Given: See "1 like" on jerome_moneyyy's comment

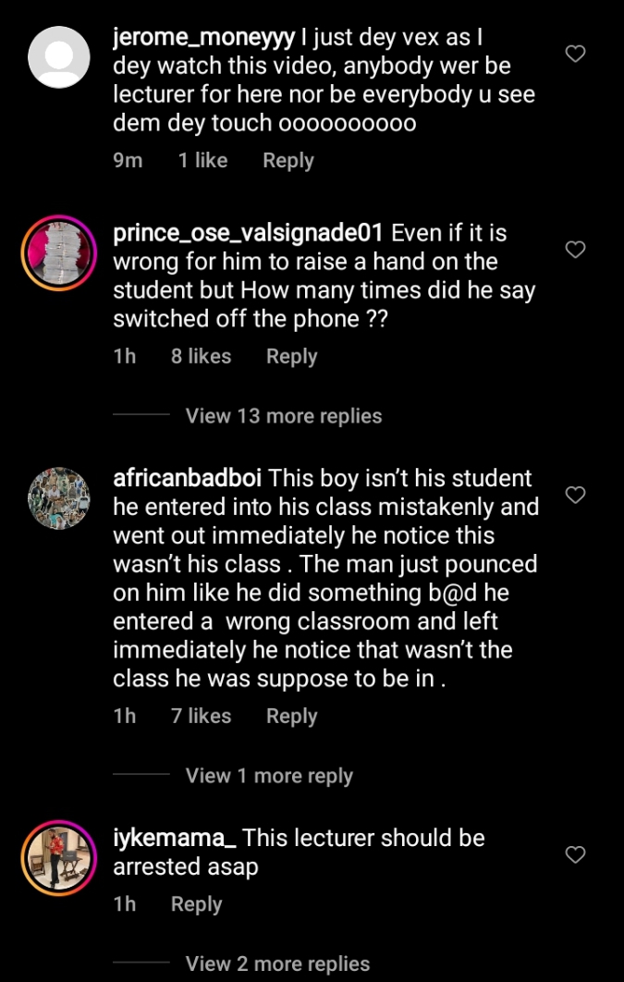Looking at the screenshot, I should click(x=202, y=161).
